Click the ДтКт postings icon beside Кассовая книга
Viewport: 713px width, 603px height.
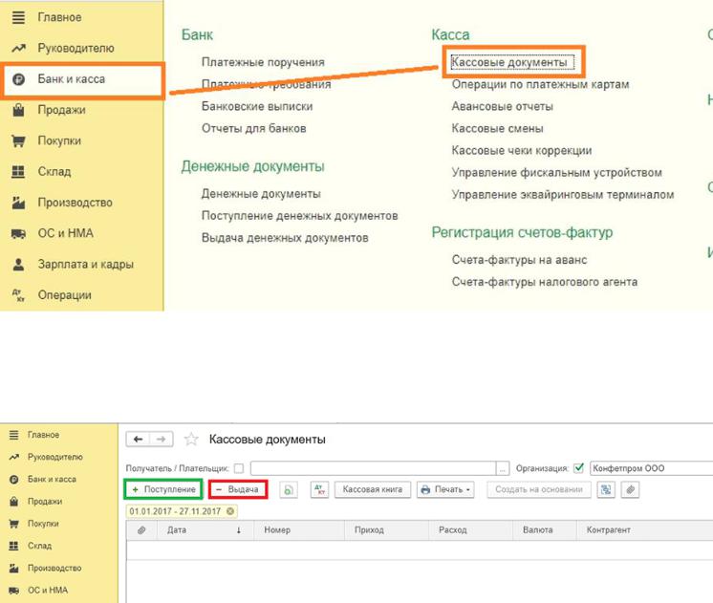tap(319, 489)
